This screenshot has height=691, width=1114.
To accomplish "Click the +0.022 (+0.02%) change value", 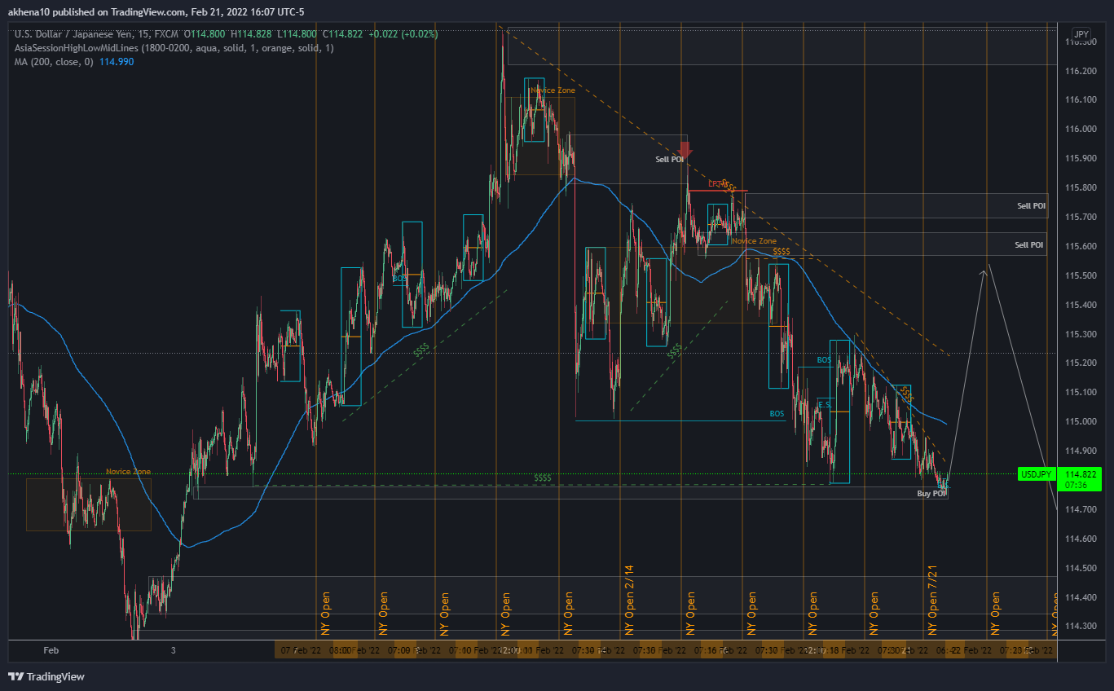I will click(x=403, y=34).
